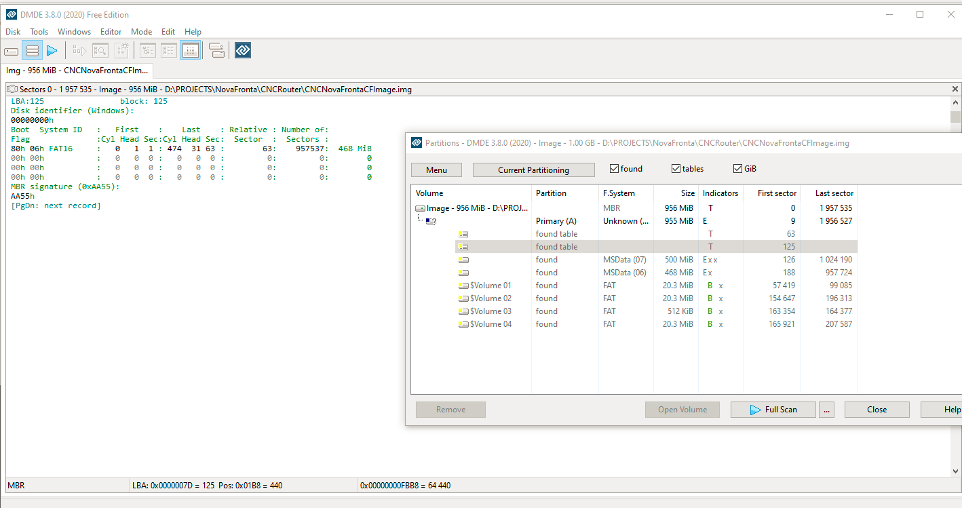962x508 pixels.
Task: Click the greyed magnifier search toolbar icon
Action: [x=100, y=50]
